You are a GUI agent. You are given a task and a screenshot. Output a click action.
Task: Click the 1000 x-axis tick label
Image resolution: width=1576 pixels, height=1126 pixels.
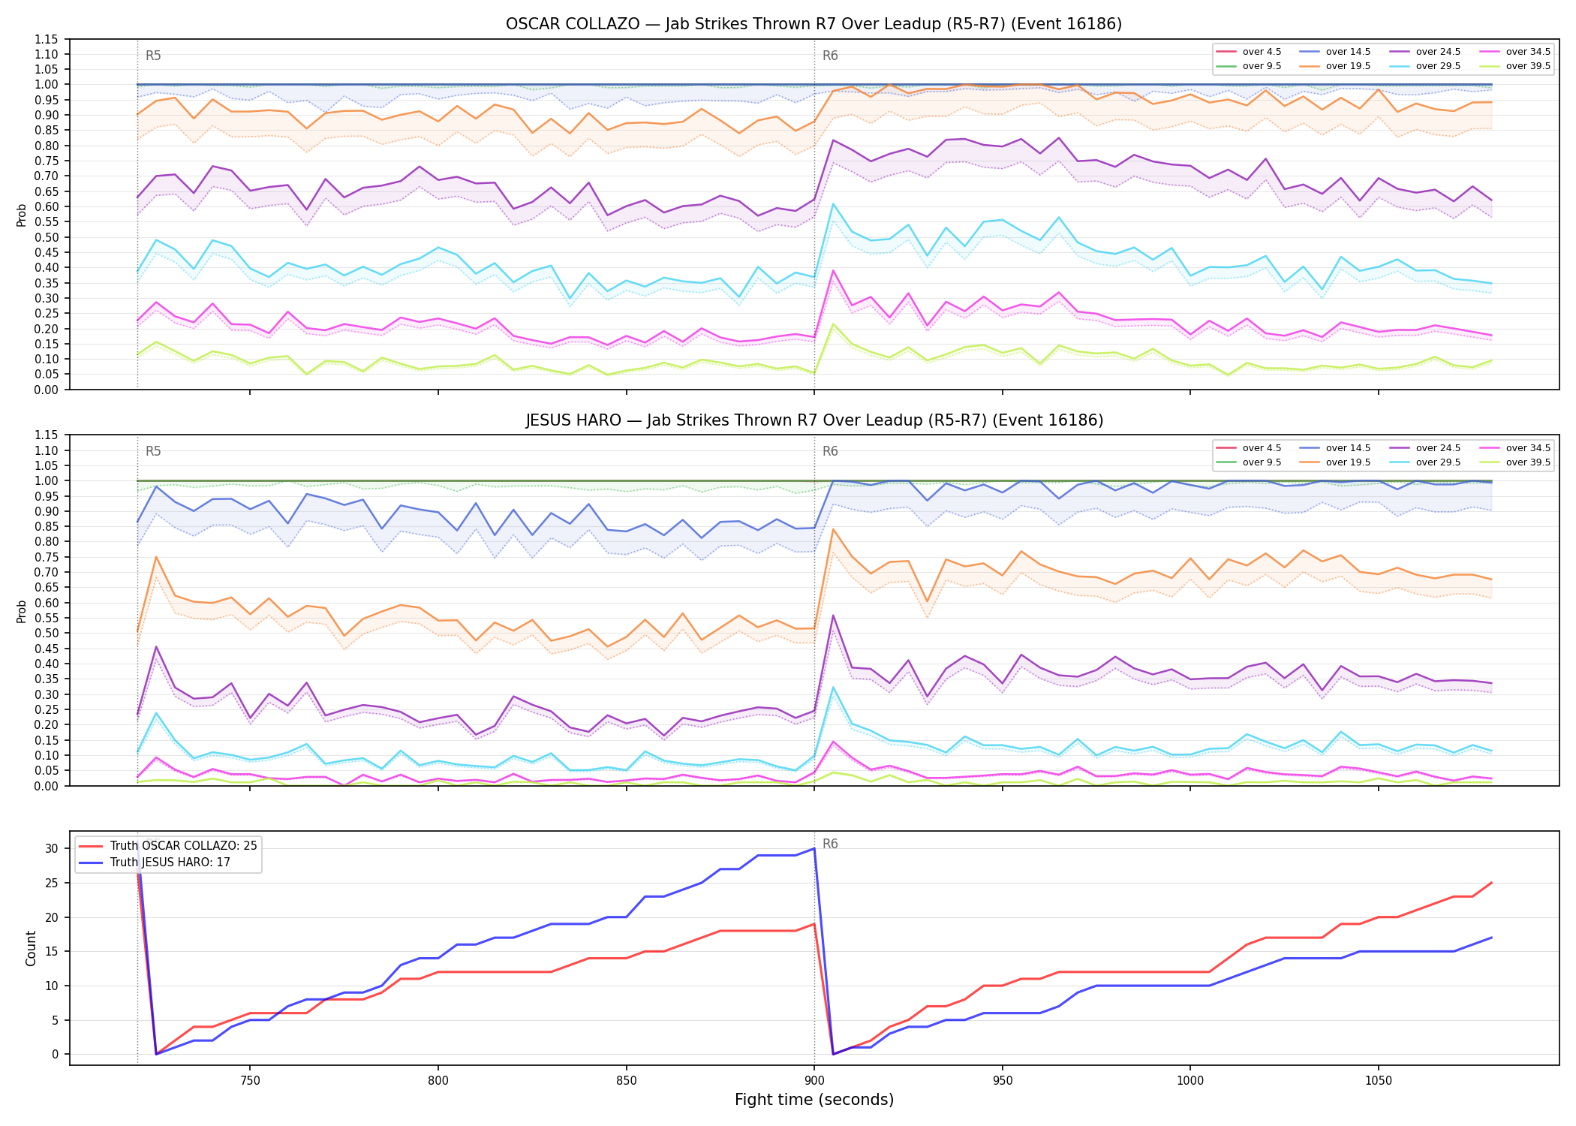click(1190, 1081)
